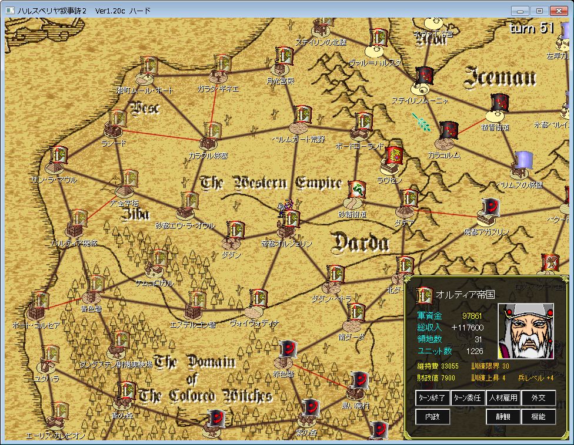574x445 pixels.
Task: Select the black 積雪街道 flag
Action: 500,103
